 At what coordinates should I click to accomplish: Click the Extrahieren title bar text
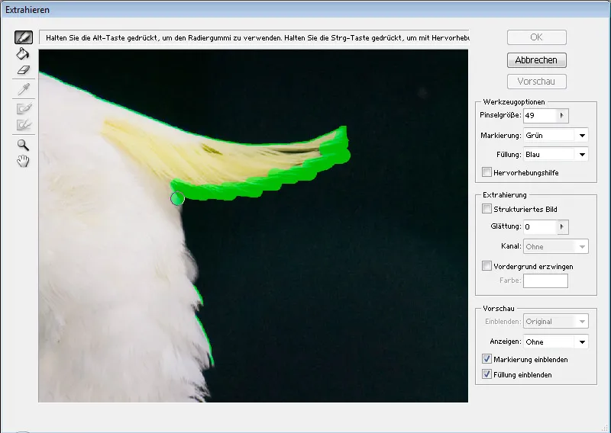[x=27, y=10]
